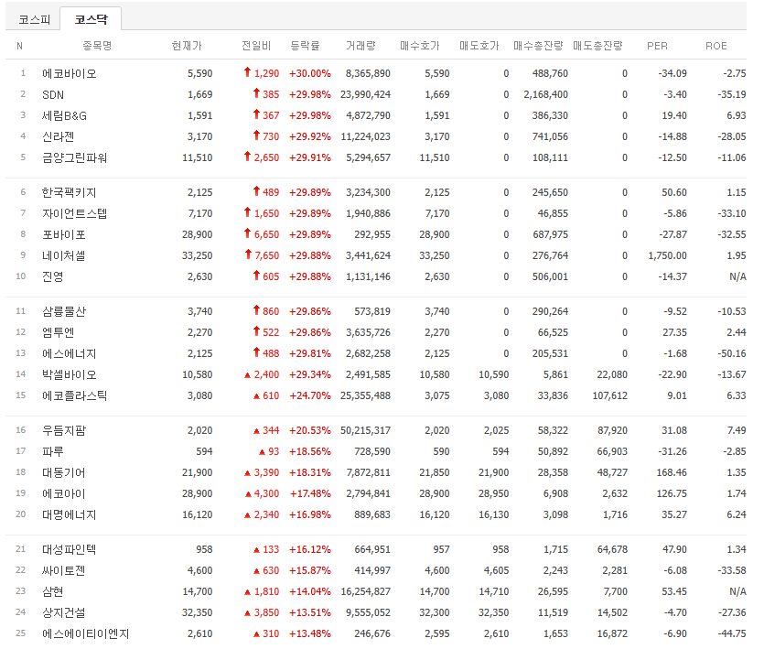Click the 매수호가 column header
Screen dimensions: 764x649
click(420, 46)
